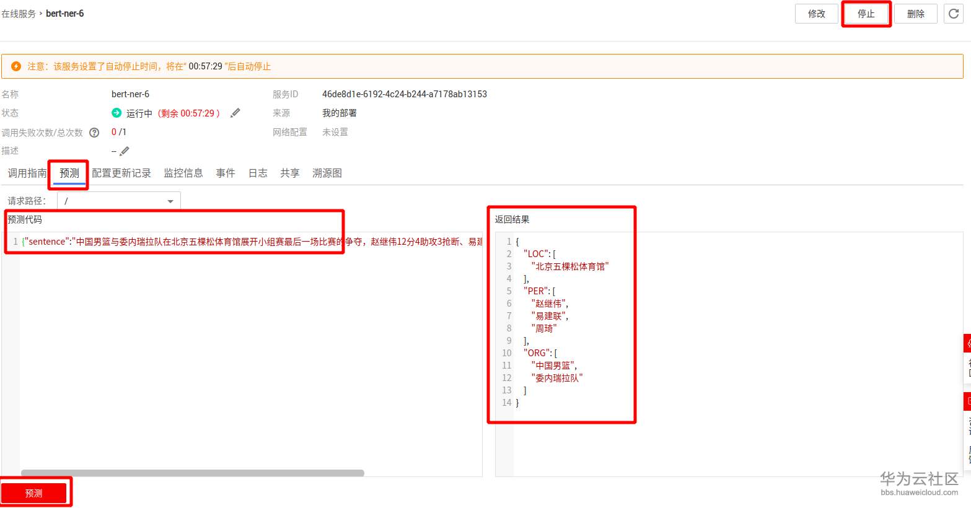Run prediction with the red 预测 button
Image resolution: width=971 pixels, height=508 pixels.
point(34,493)
